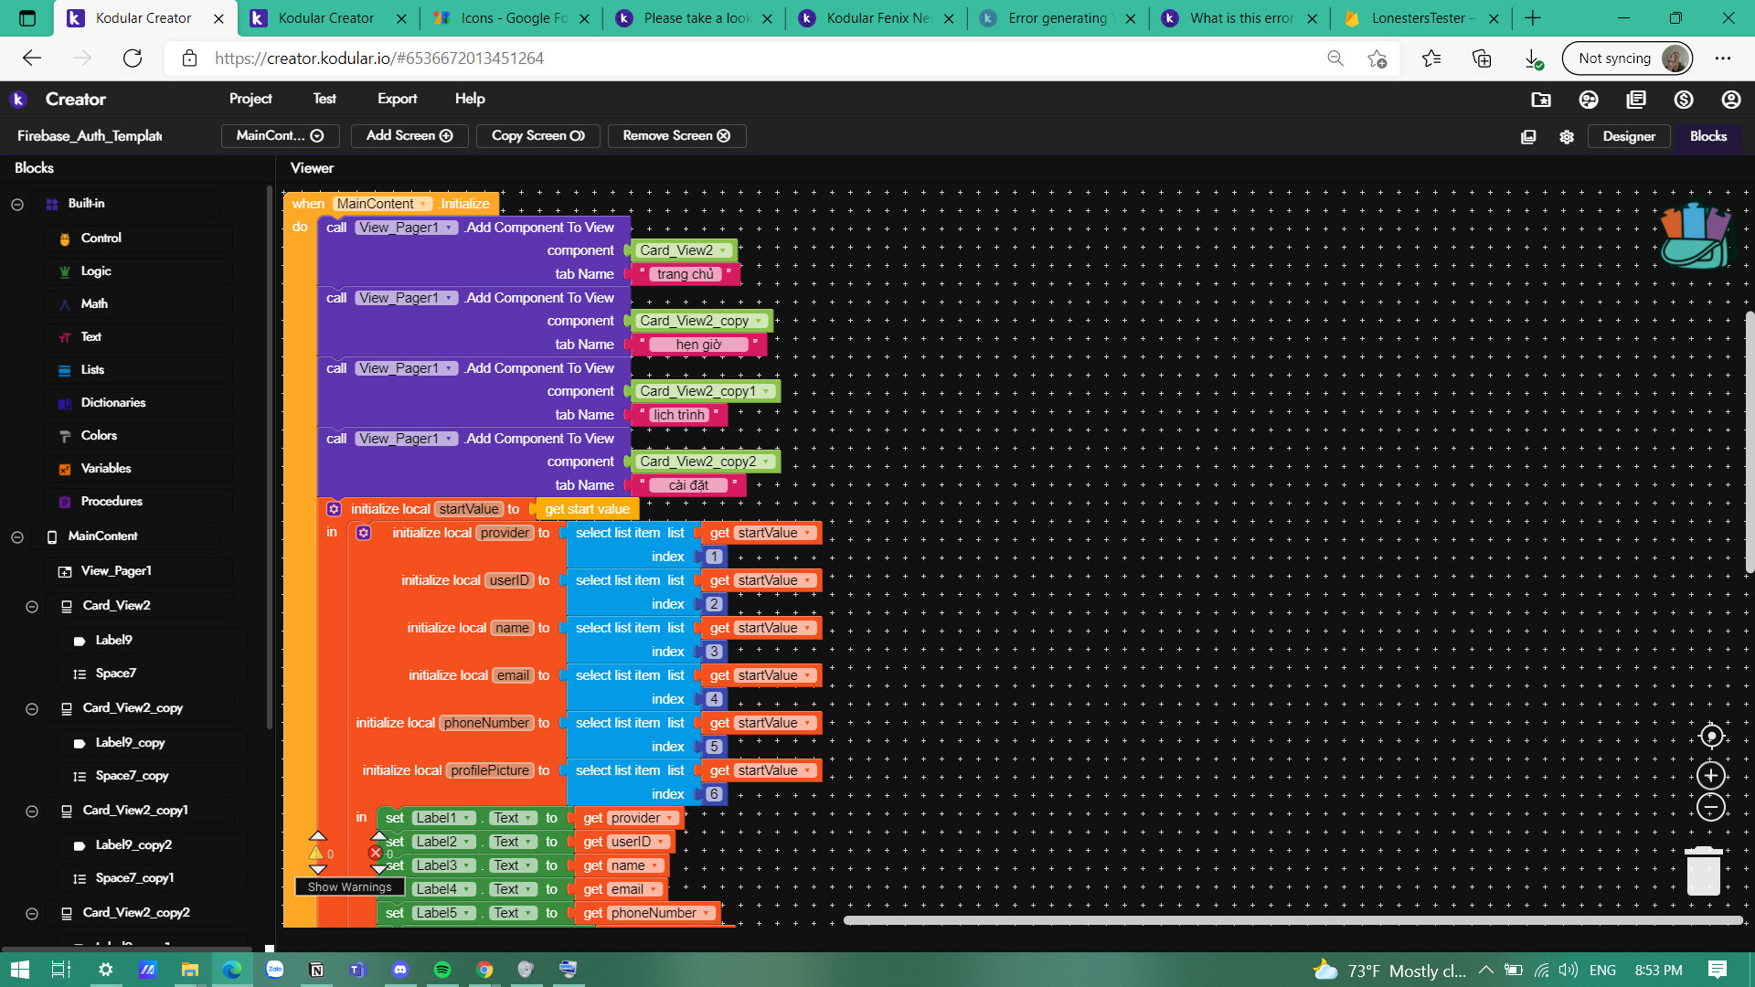This screenshot has height=987, width=1755.
Task: Open the Logic blocks drawer
Action: click(x=95, y=271)
